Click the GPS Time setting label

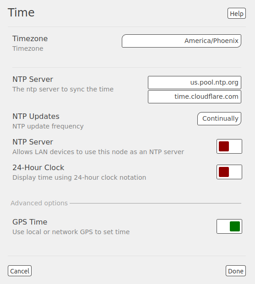click(30, 222)
